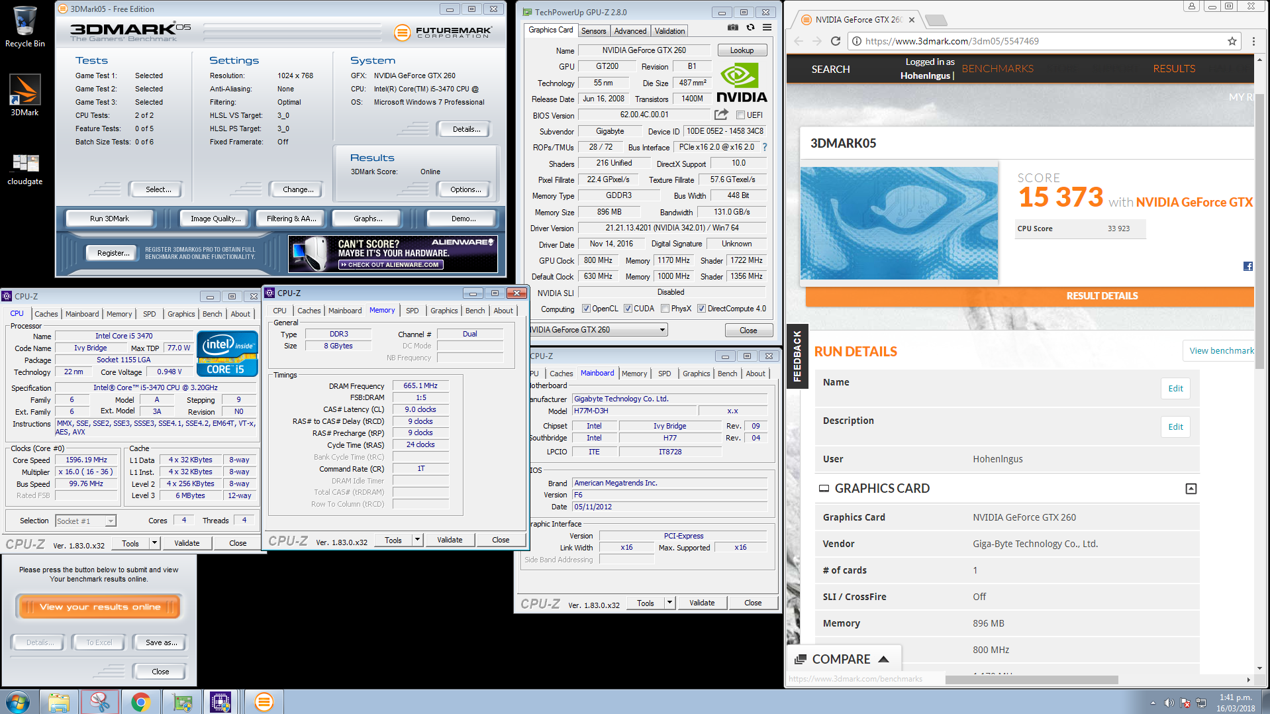
Task: Toggle the PhysX checkbox
Action: pos(665,309)
